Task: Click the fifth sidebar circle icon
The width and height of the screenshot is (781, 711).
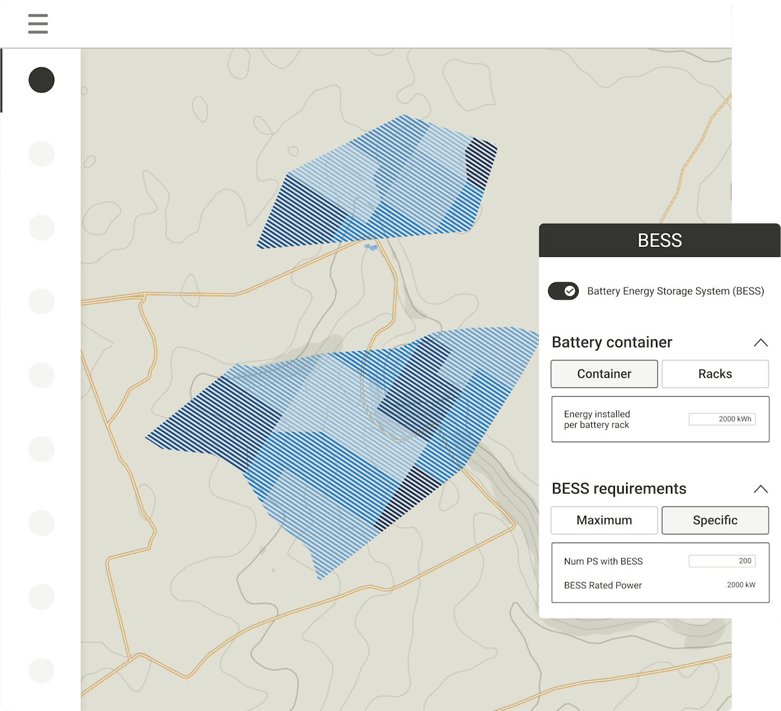Action: coord(42,375)
